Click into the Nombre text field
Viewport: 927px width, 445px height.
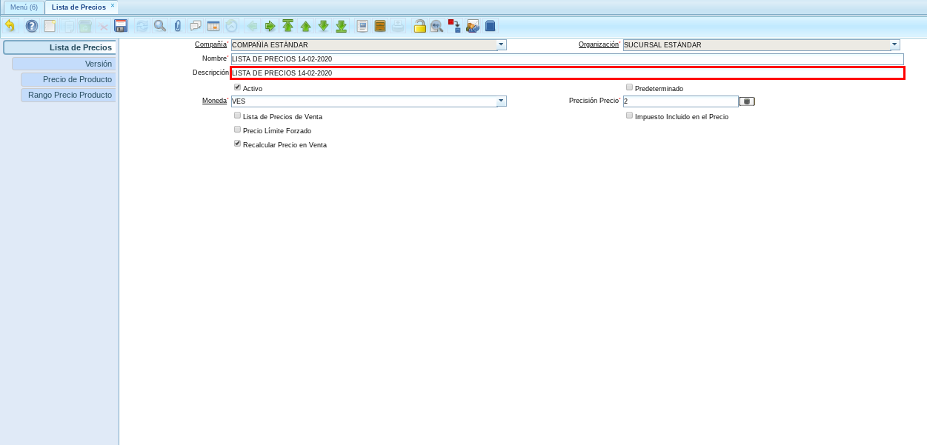tap(568, 59)
